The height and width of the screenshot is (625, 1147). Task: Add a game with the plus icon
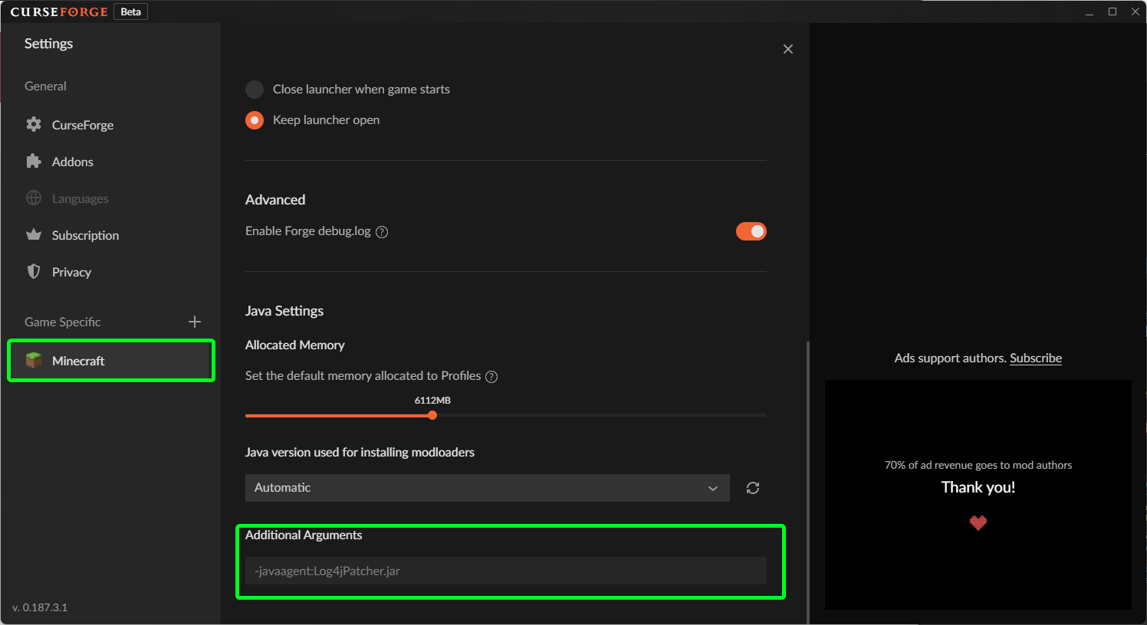click(195, 322)
